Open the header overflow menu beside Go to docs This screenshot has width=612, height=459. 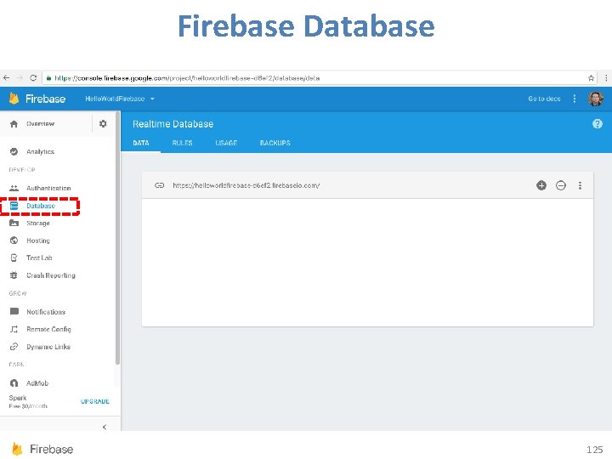(x=575, y=99)
